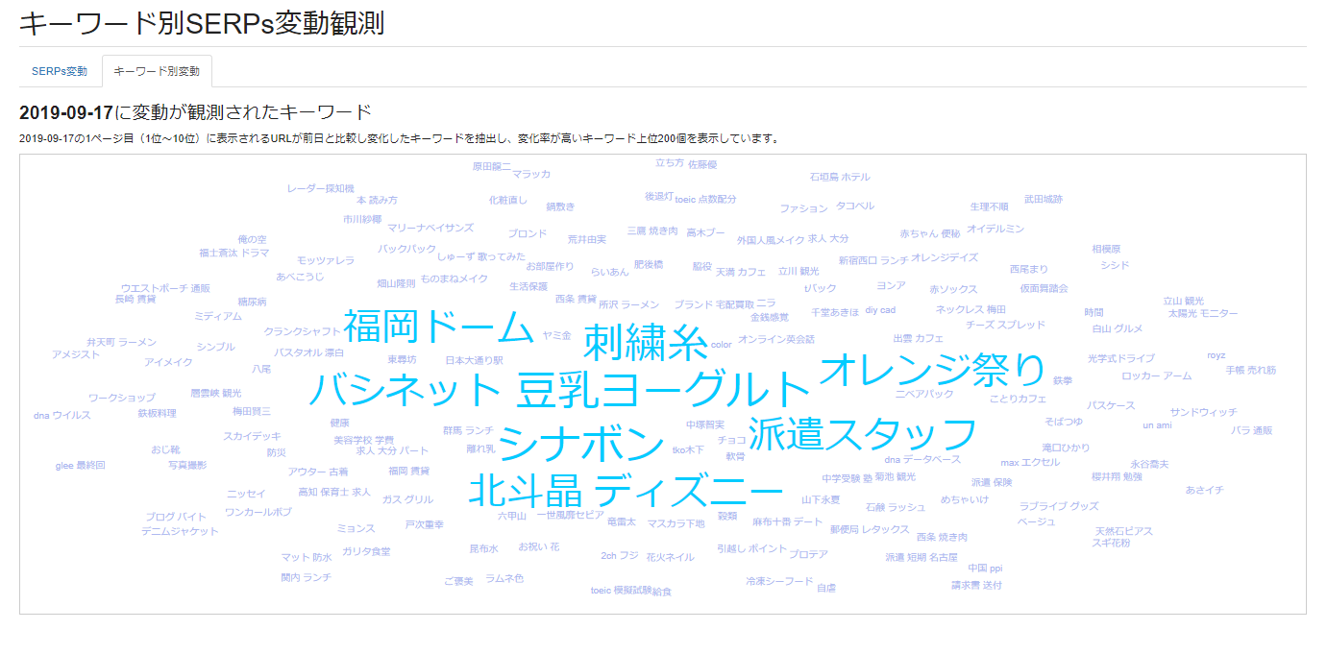The height and width of the screenshot is (654, 1327).
Task: Click the 麻布十番 デート keyword
Action: click(x=787, y=521)
